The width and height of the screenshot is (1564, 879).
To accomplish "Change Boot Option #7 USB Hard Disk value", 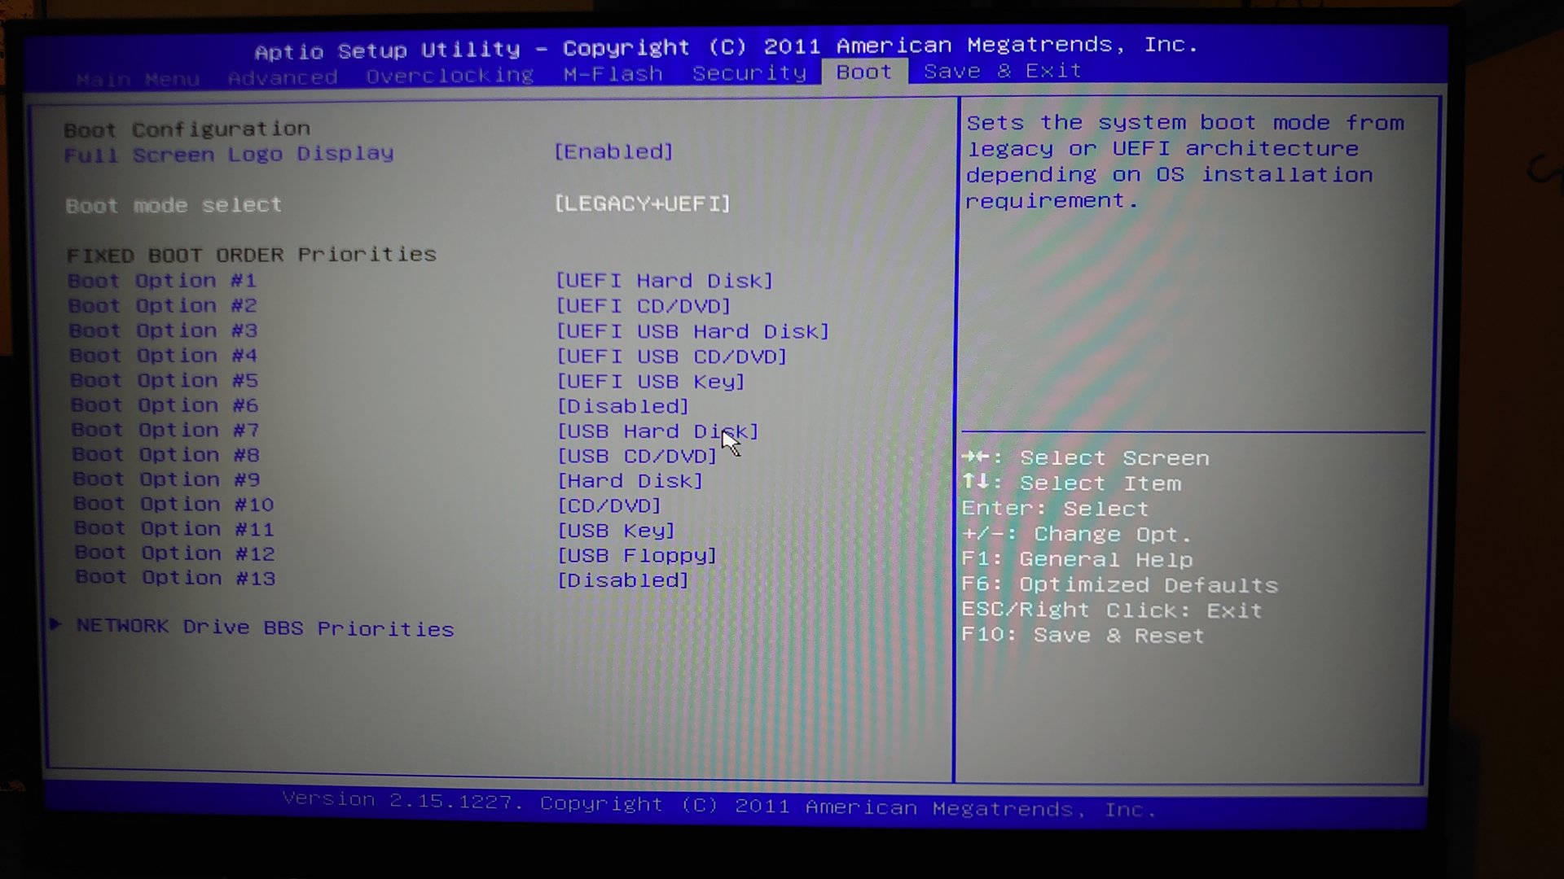I will click(x=657, y=431).
